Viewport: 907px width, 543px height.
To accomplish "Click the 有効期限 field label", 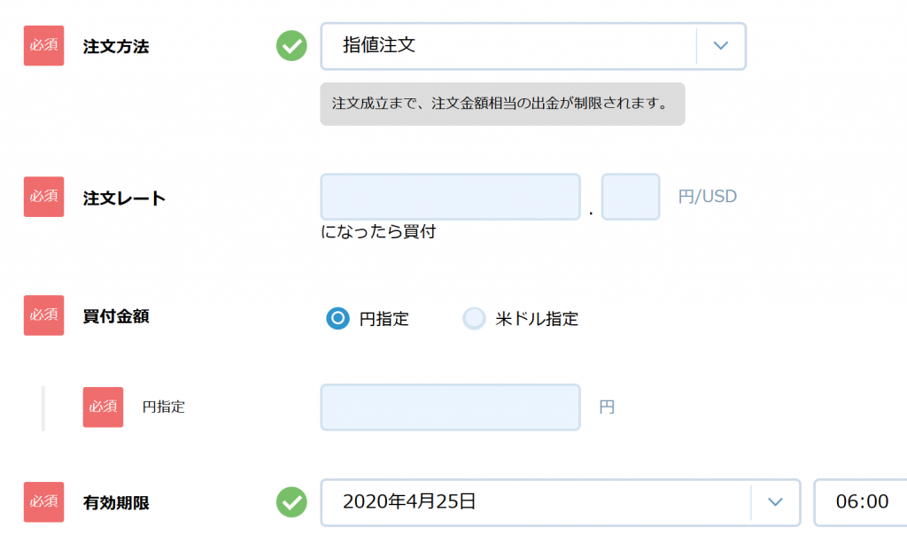I will click(116, 503).
